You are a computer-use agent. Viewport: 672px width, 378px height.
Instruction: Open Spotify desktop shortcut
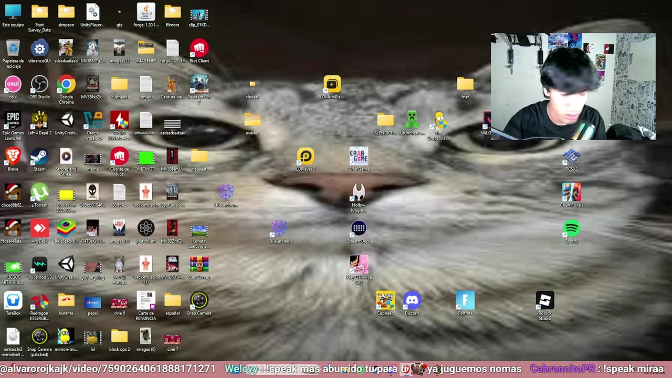click(x=572, y=232)
